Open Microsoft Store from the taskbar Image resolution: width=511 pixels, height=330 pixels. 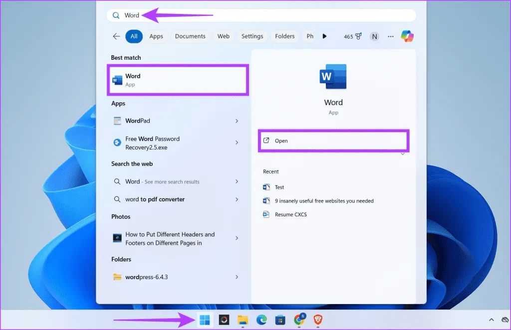280,320
